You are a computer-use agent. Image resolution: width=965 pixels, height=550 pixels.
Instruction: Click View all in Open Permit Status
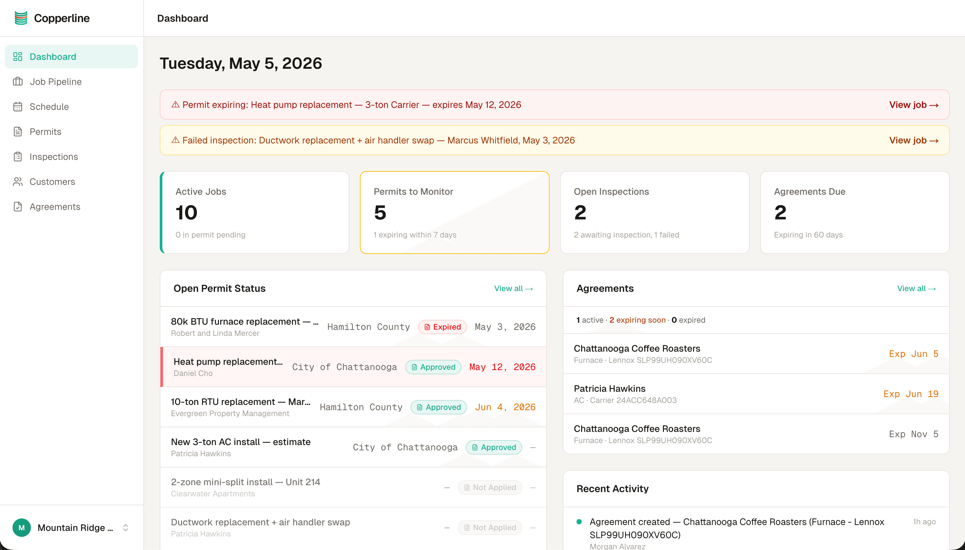(x=513, y=288)
